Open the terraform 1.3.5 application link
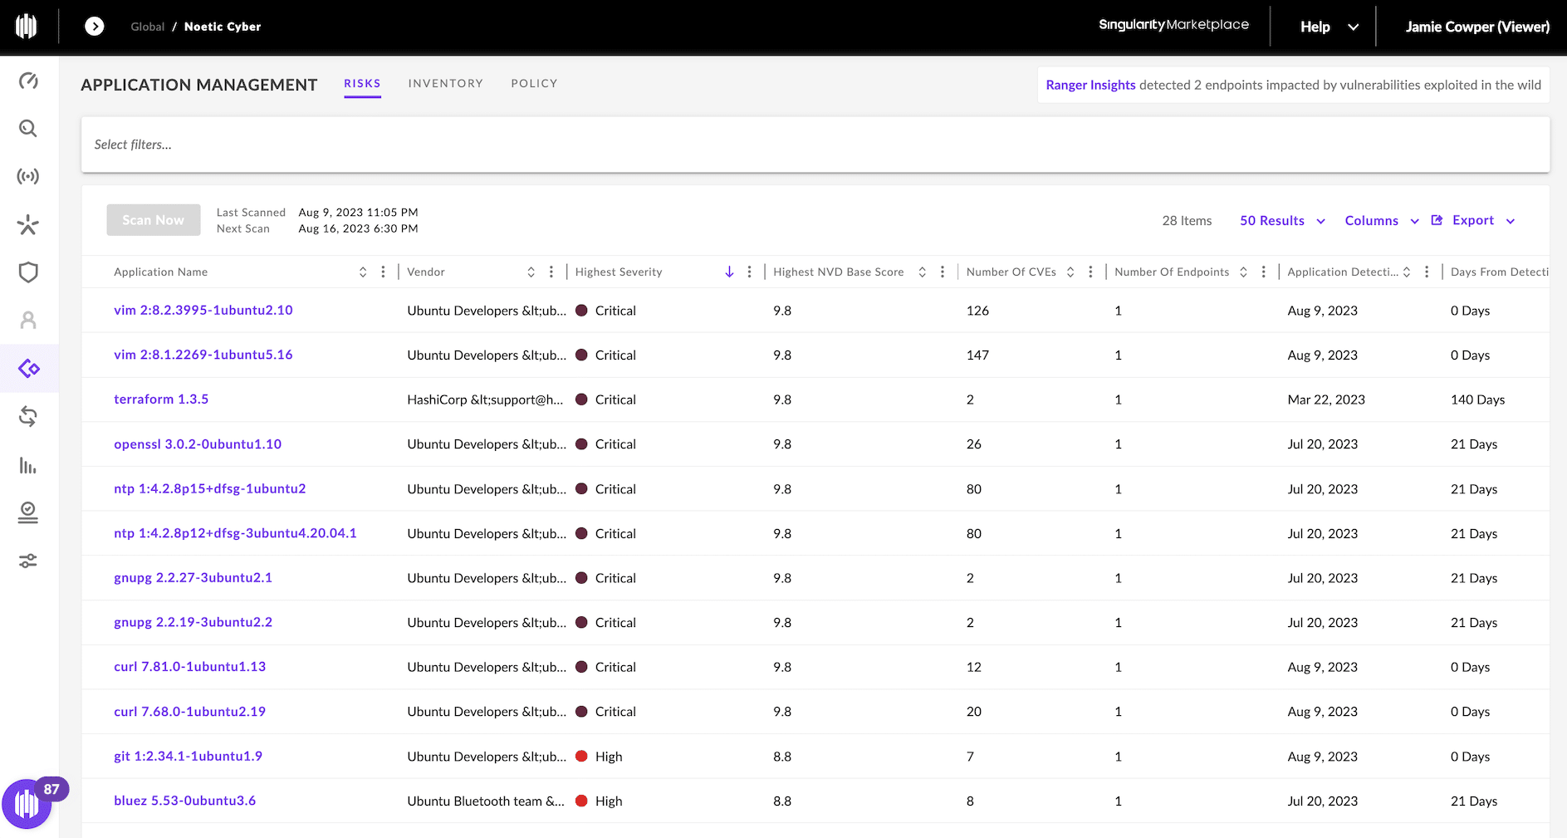 [161, 399]
